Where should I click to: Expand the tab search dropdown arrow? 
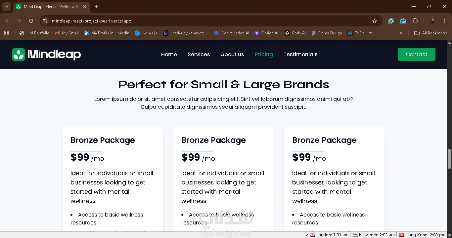[x=7, y=7]
